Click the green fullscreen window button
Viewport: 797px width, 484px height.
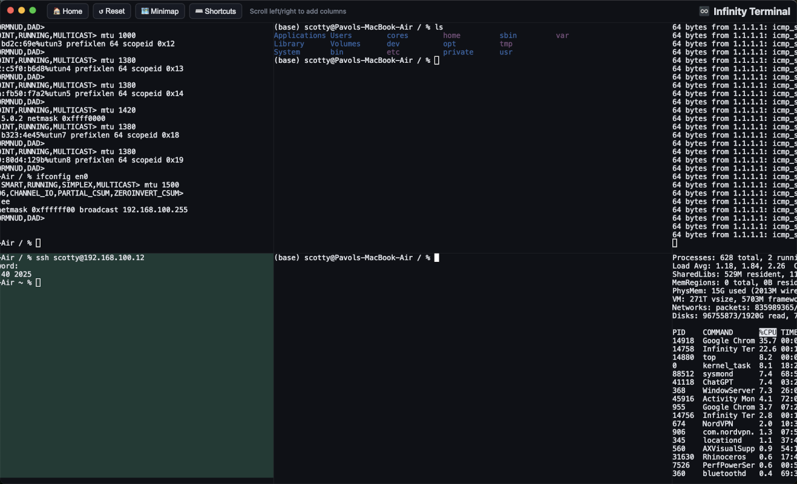point(33,10)
